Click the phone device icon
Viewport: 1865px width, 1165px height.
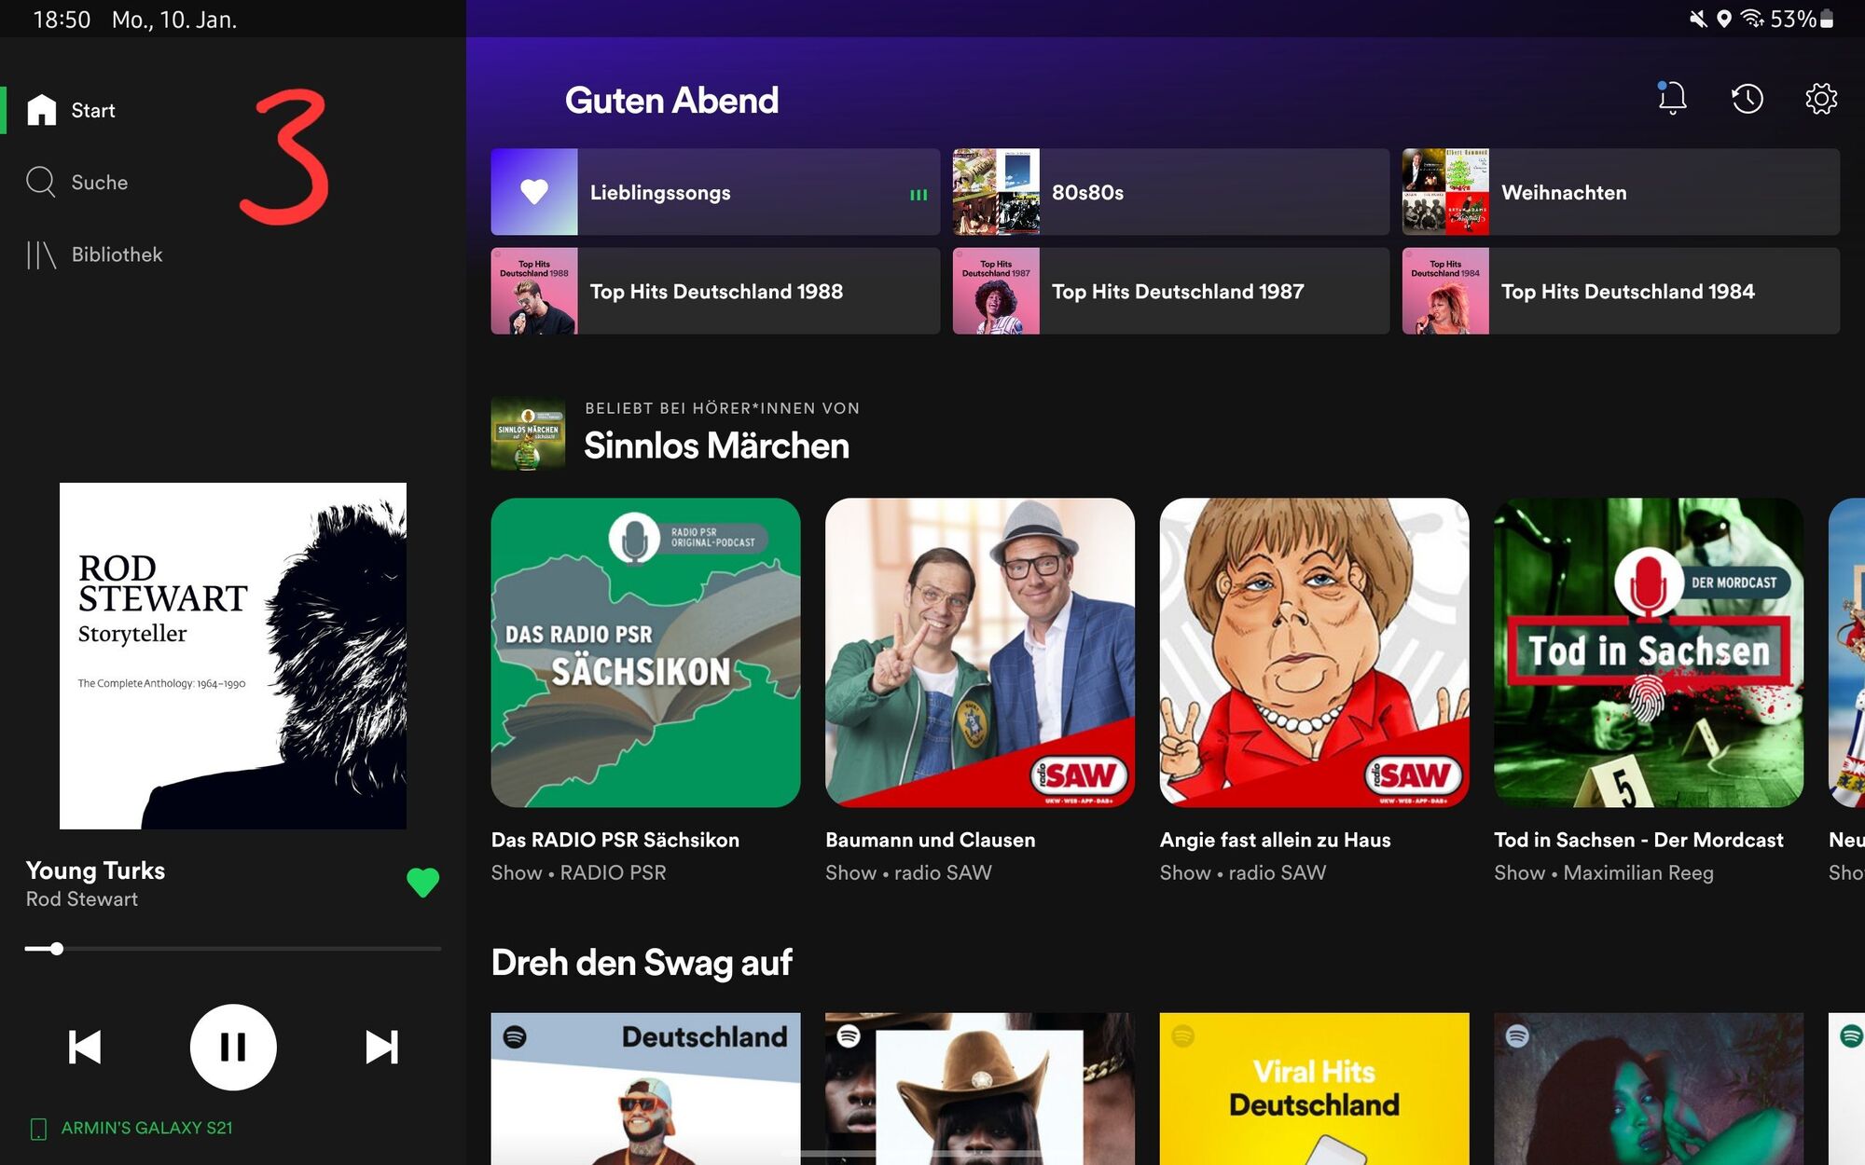38,1129
